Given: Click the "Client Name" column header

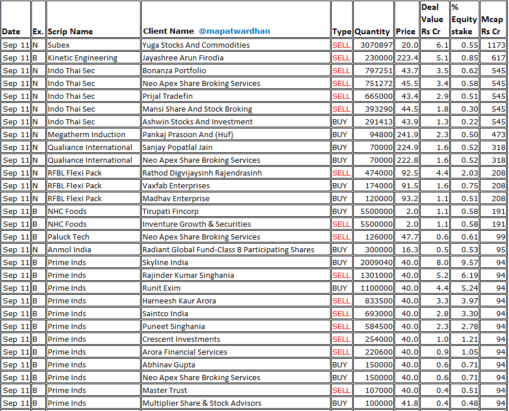Looking at the screenshot, I should coord(236,19).
